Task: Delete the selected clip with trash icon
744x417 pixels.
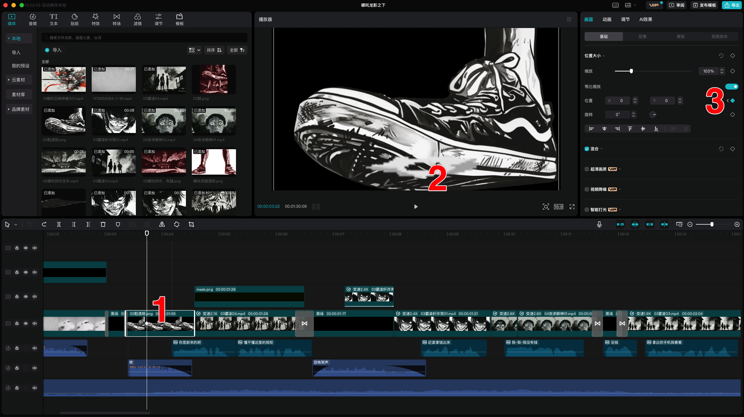Action: click(103, 224)
